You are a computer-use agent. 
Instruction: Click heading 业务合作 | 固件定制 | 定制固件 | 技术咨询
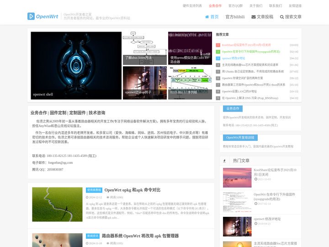click(68, 113)
